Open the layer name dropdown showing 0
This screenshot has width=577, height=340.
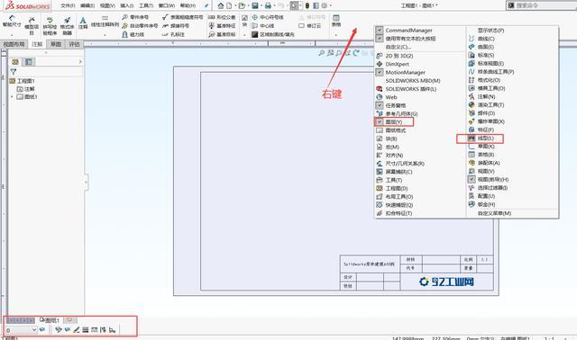pyautogui.click(x=22, y=330)
